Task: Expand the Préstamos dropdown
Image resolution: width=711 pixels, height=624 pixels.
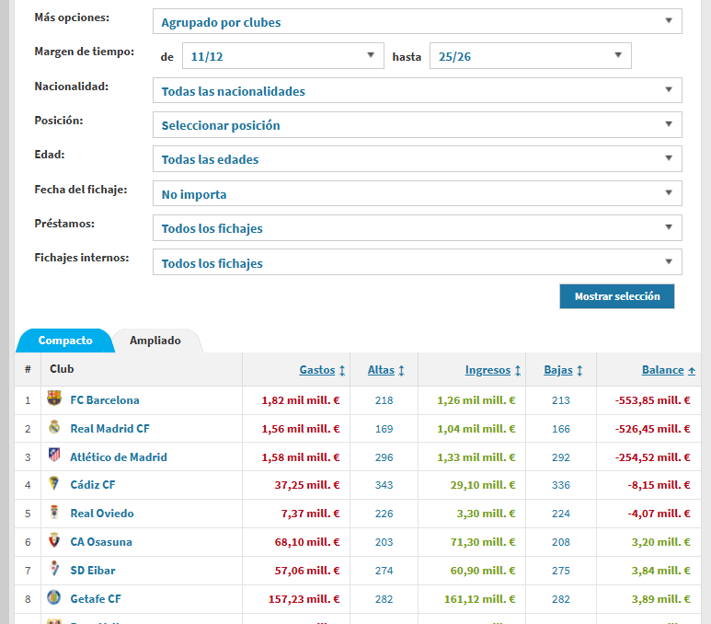Action: tap(418, 228)
